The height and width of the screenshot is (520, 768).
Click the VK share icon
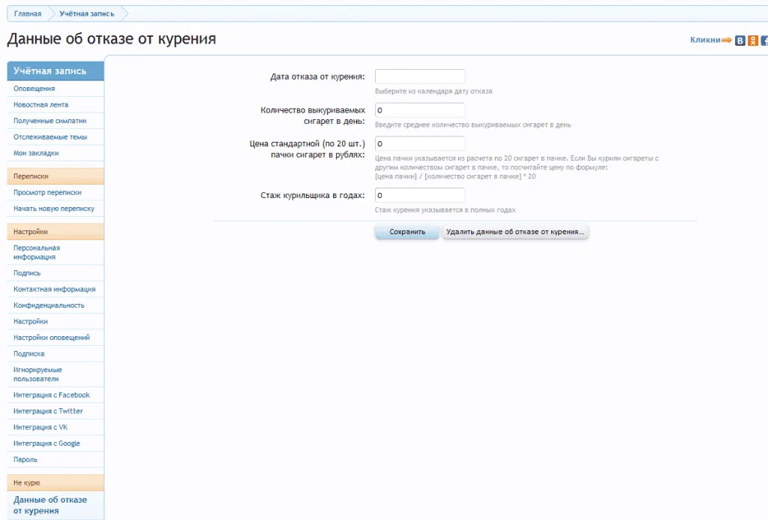pos(739,41)
